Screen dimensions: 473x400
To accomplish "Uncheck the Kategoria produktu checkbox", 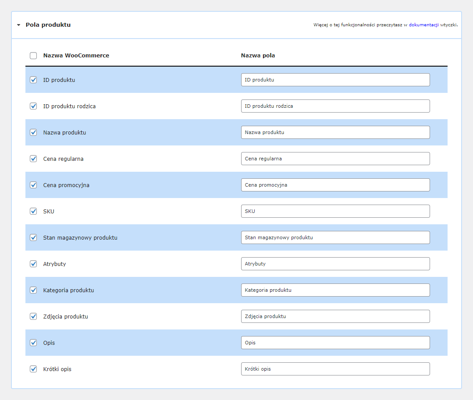I will 33,290.
